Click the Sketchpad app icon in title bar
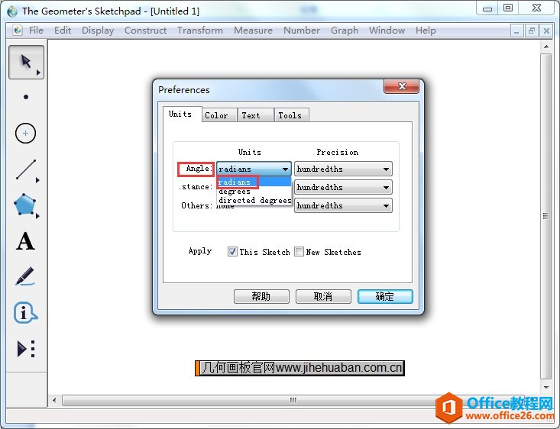 pos(12,11)
